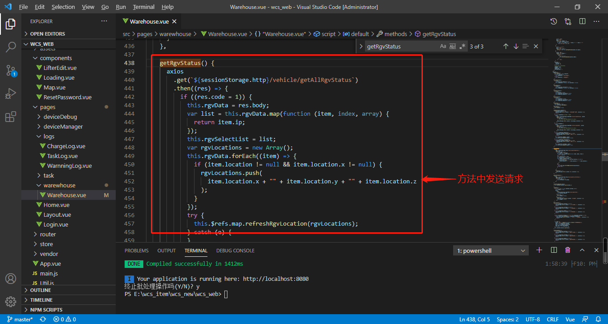Select the TERMINAL panel tab
The width and height of the screenshot is (608, 324).
tap(196, 251)
